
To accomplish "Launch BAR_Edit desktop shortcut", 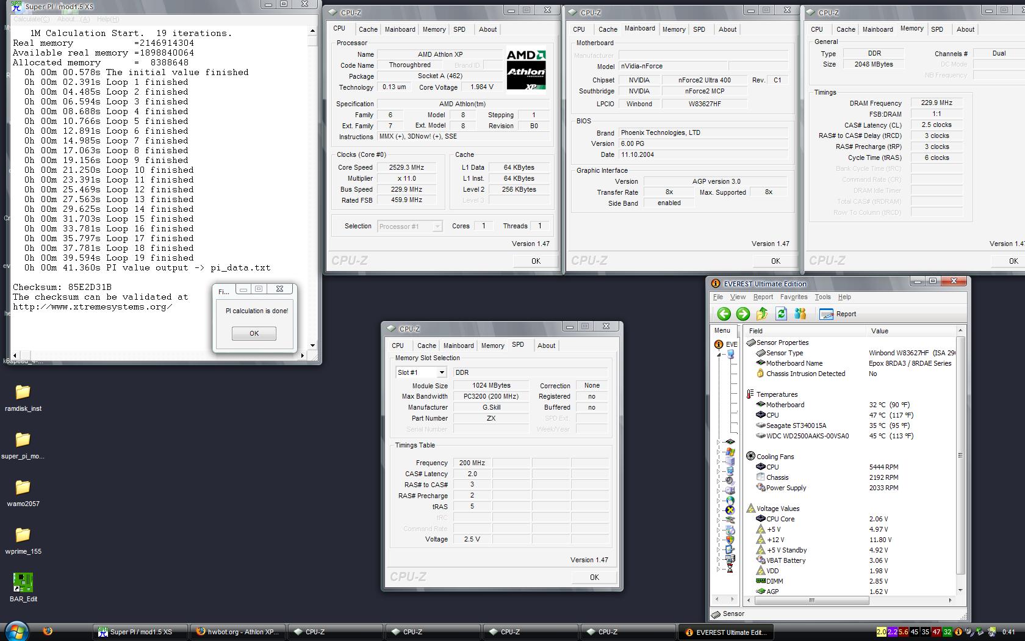I will coord(23,588).
